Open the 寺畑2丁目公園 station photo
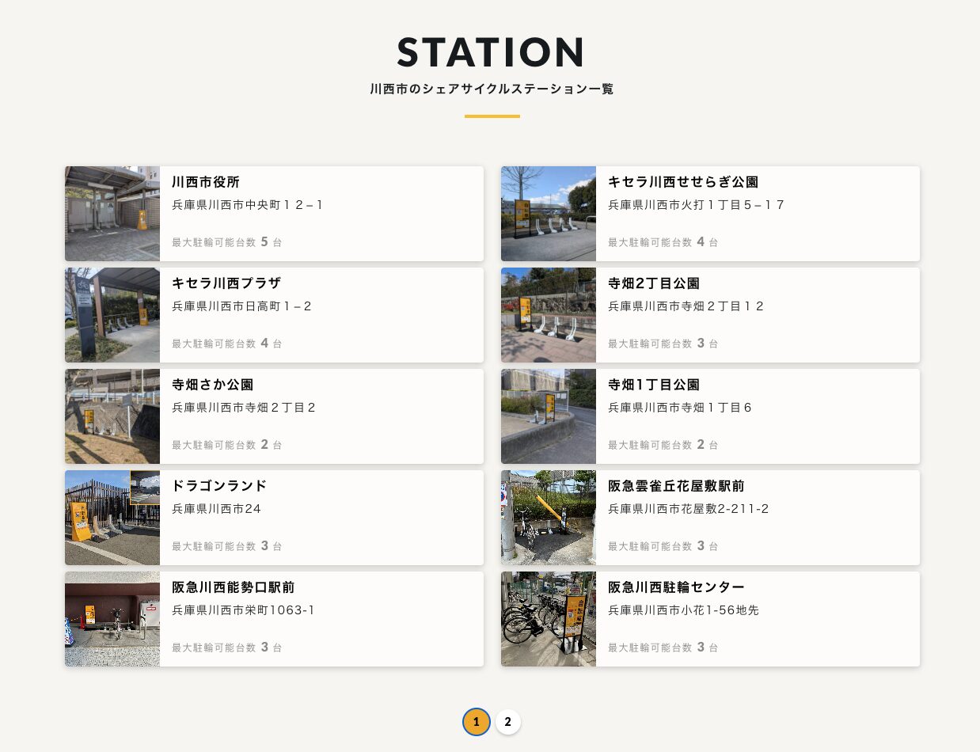The height and width of the screenshot is (752, 980). [x=549, y=315]
